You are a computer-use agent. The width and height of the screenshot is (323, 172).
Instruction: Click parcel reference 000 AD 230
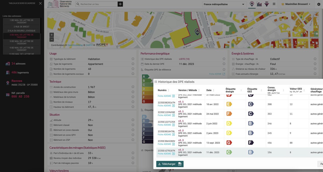tap(20, 96)
